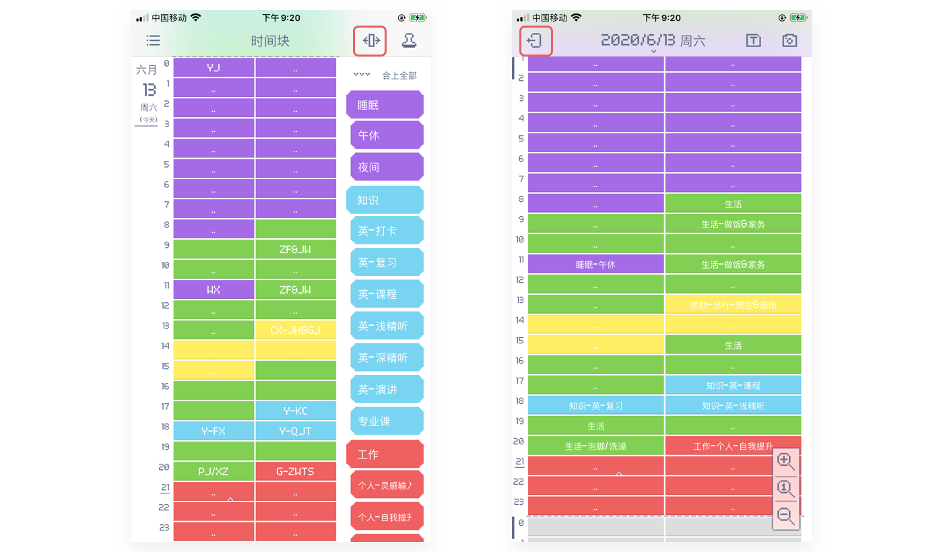The height and width of the screenshot is (552, 943).
Task: Choose the red 工作 category
Action: [x=385, y=454]
